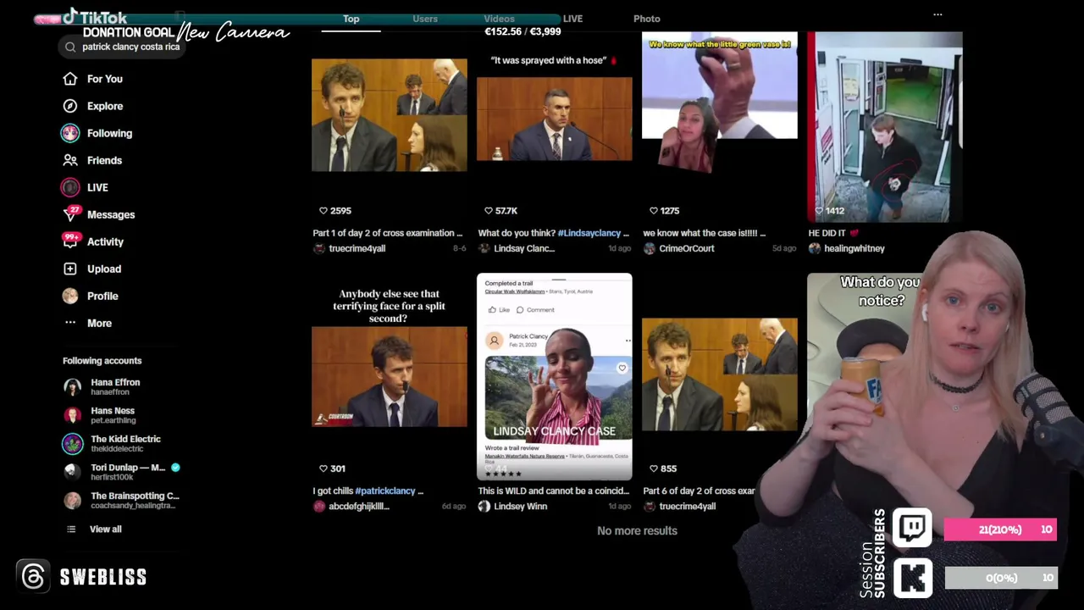Image resolution: width=1084 pixels, height=610 pixels.
Task: Click the heart icon showing 855 likes
Action: point(653,469)
